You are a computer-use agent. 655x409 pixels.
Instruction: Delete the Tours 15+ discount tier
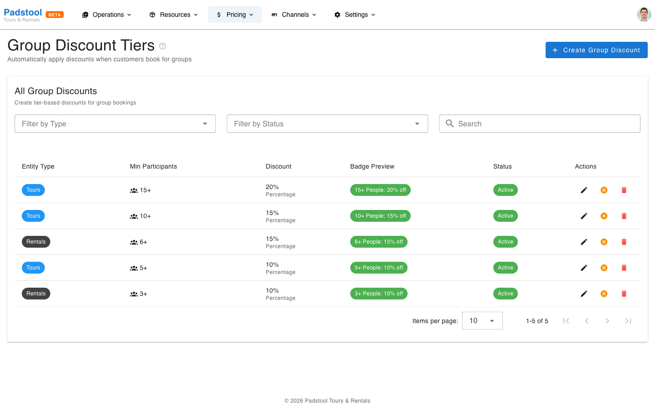624,190
